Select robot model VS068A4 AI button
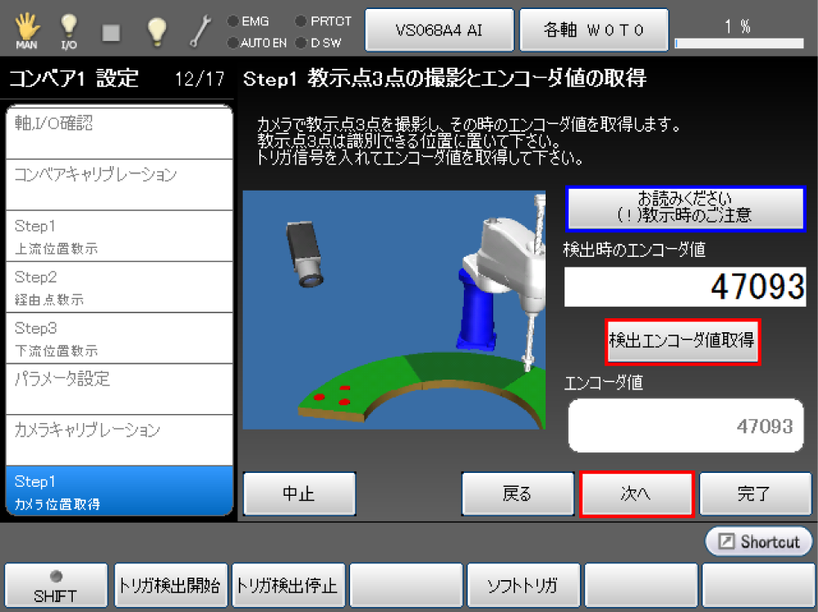The height and width of the screenshot is (612, 818). [438, 30]
